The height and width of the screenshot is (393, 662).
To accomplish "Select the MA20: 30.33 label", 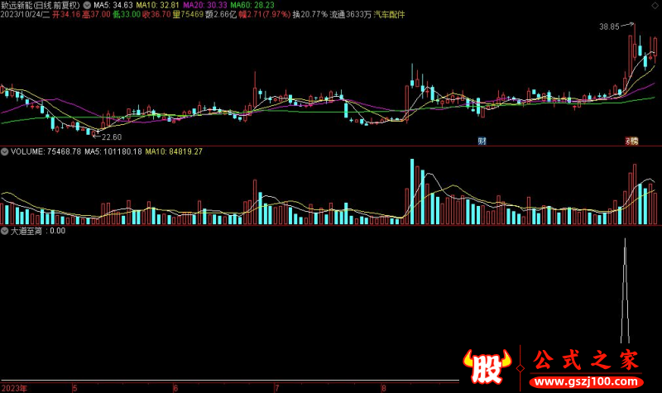I will pos(204,5).
